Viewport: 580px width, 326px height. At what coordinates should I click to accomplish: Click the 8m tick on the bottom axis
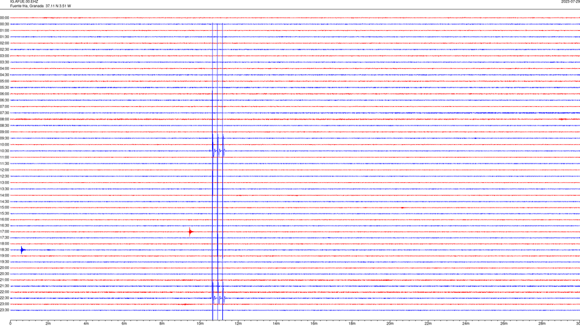pyautogui.click(x=162, y=324)
